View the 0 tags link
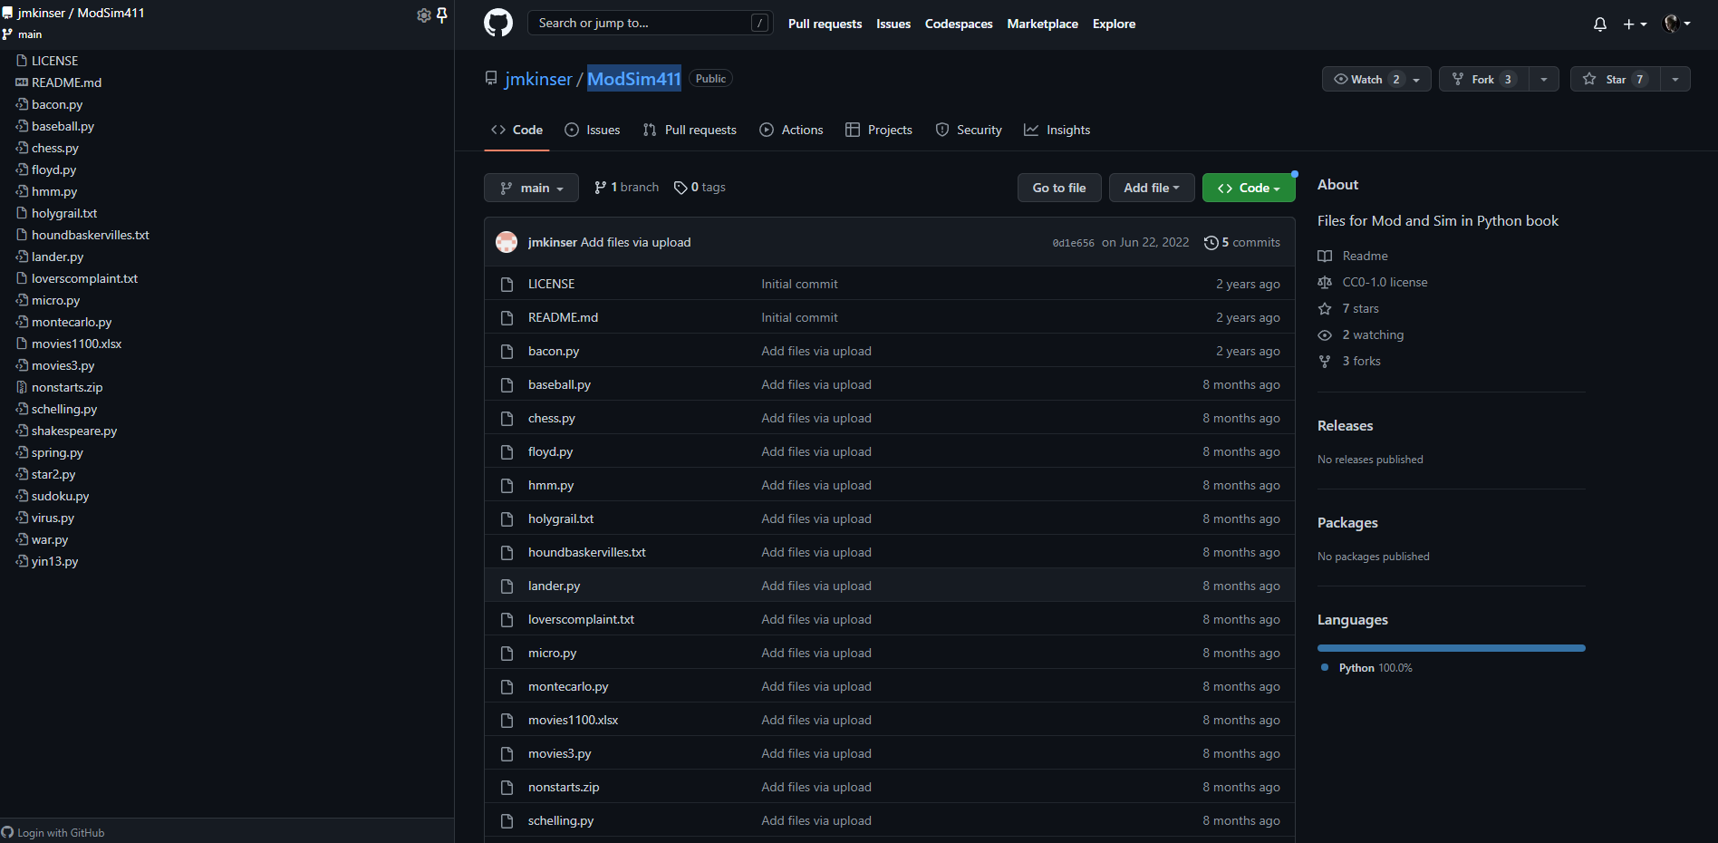The width and height of the screenshot is (1718, 843). pos(700,187)
